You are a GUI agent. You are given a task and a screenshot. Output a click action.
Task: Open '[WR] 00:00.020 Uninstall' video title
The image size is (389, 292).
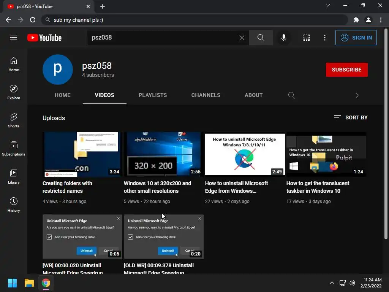[73, 269]
